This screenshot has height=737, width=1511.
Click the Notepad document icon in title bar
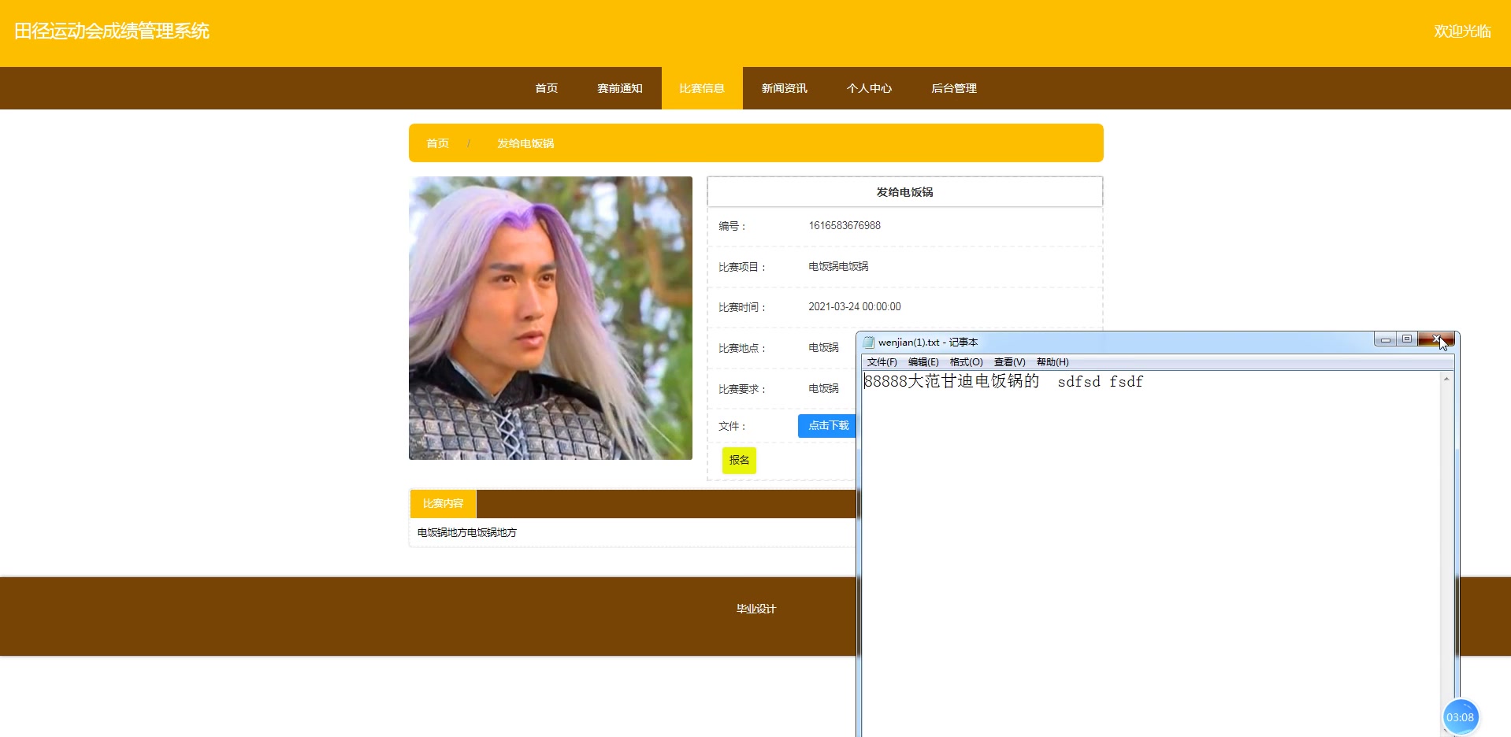869,343
